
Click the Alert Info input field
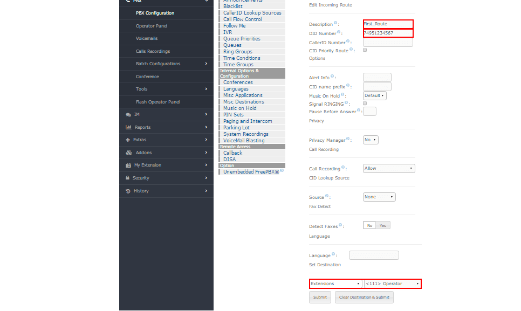click(x=377, y=77)
